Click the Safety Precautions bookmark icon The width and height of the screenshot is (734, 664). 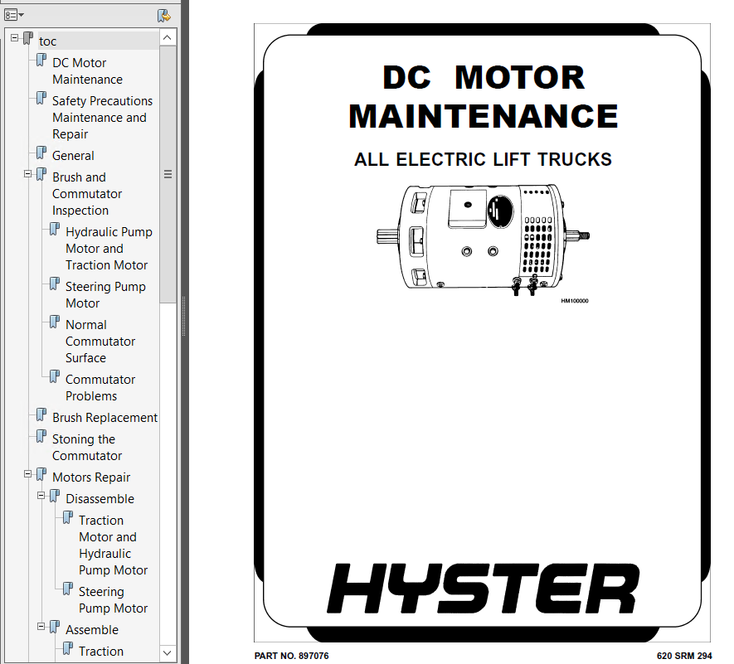click(x=41, y=99)
